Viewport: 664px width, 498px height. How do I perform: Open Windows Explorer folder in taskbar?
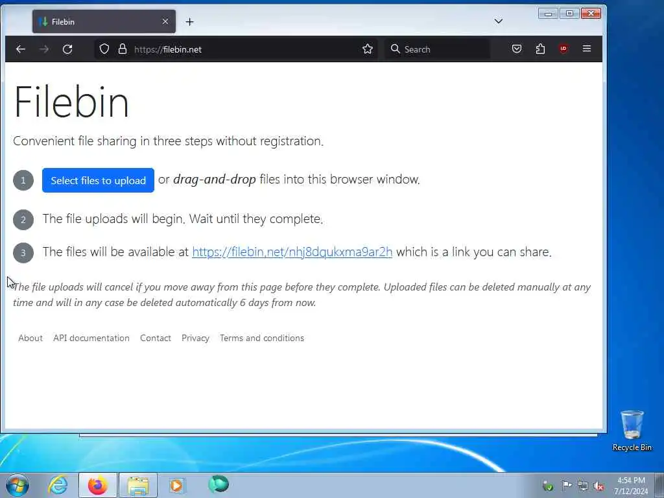(x=138, y=485)
